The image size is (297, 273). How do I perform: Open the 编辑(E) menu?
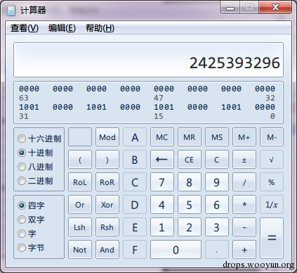pos(62,28)
